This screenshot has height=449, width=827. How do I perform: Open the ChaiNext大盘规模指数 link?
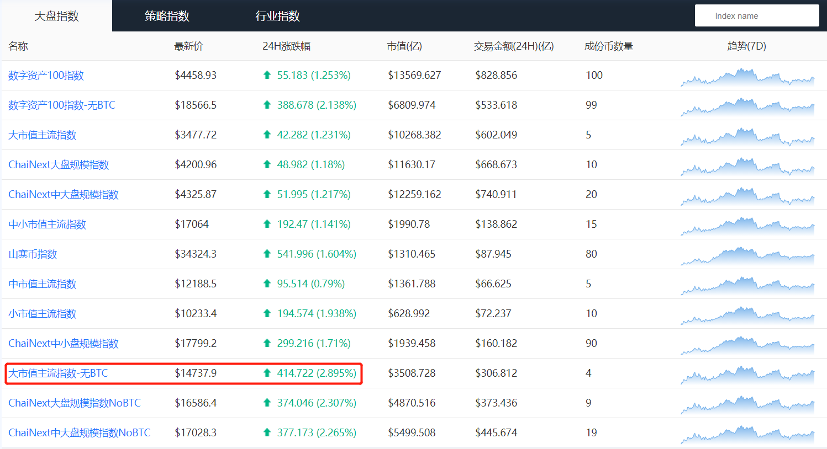(x=59, y=165)
